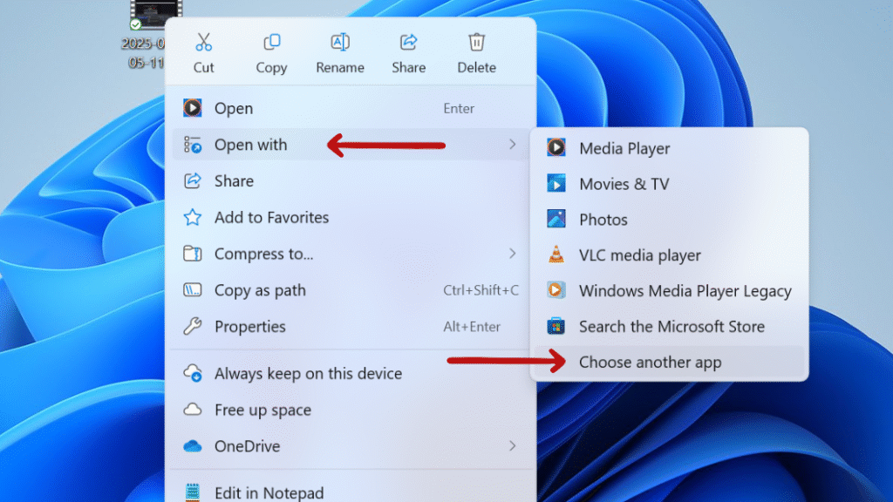893x502 pixels.
Task: Click the Photos app icon
Action: click(556, 219)
